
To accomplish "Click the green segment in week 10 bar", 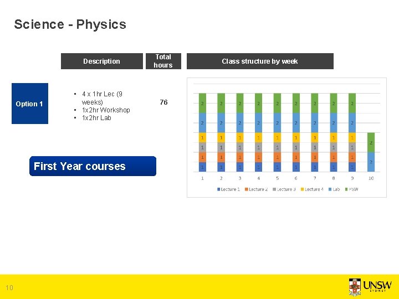I will [371, 142].
